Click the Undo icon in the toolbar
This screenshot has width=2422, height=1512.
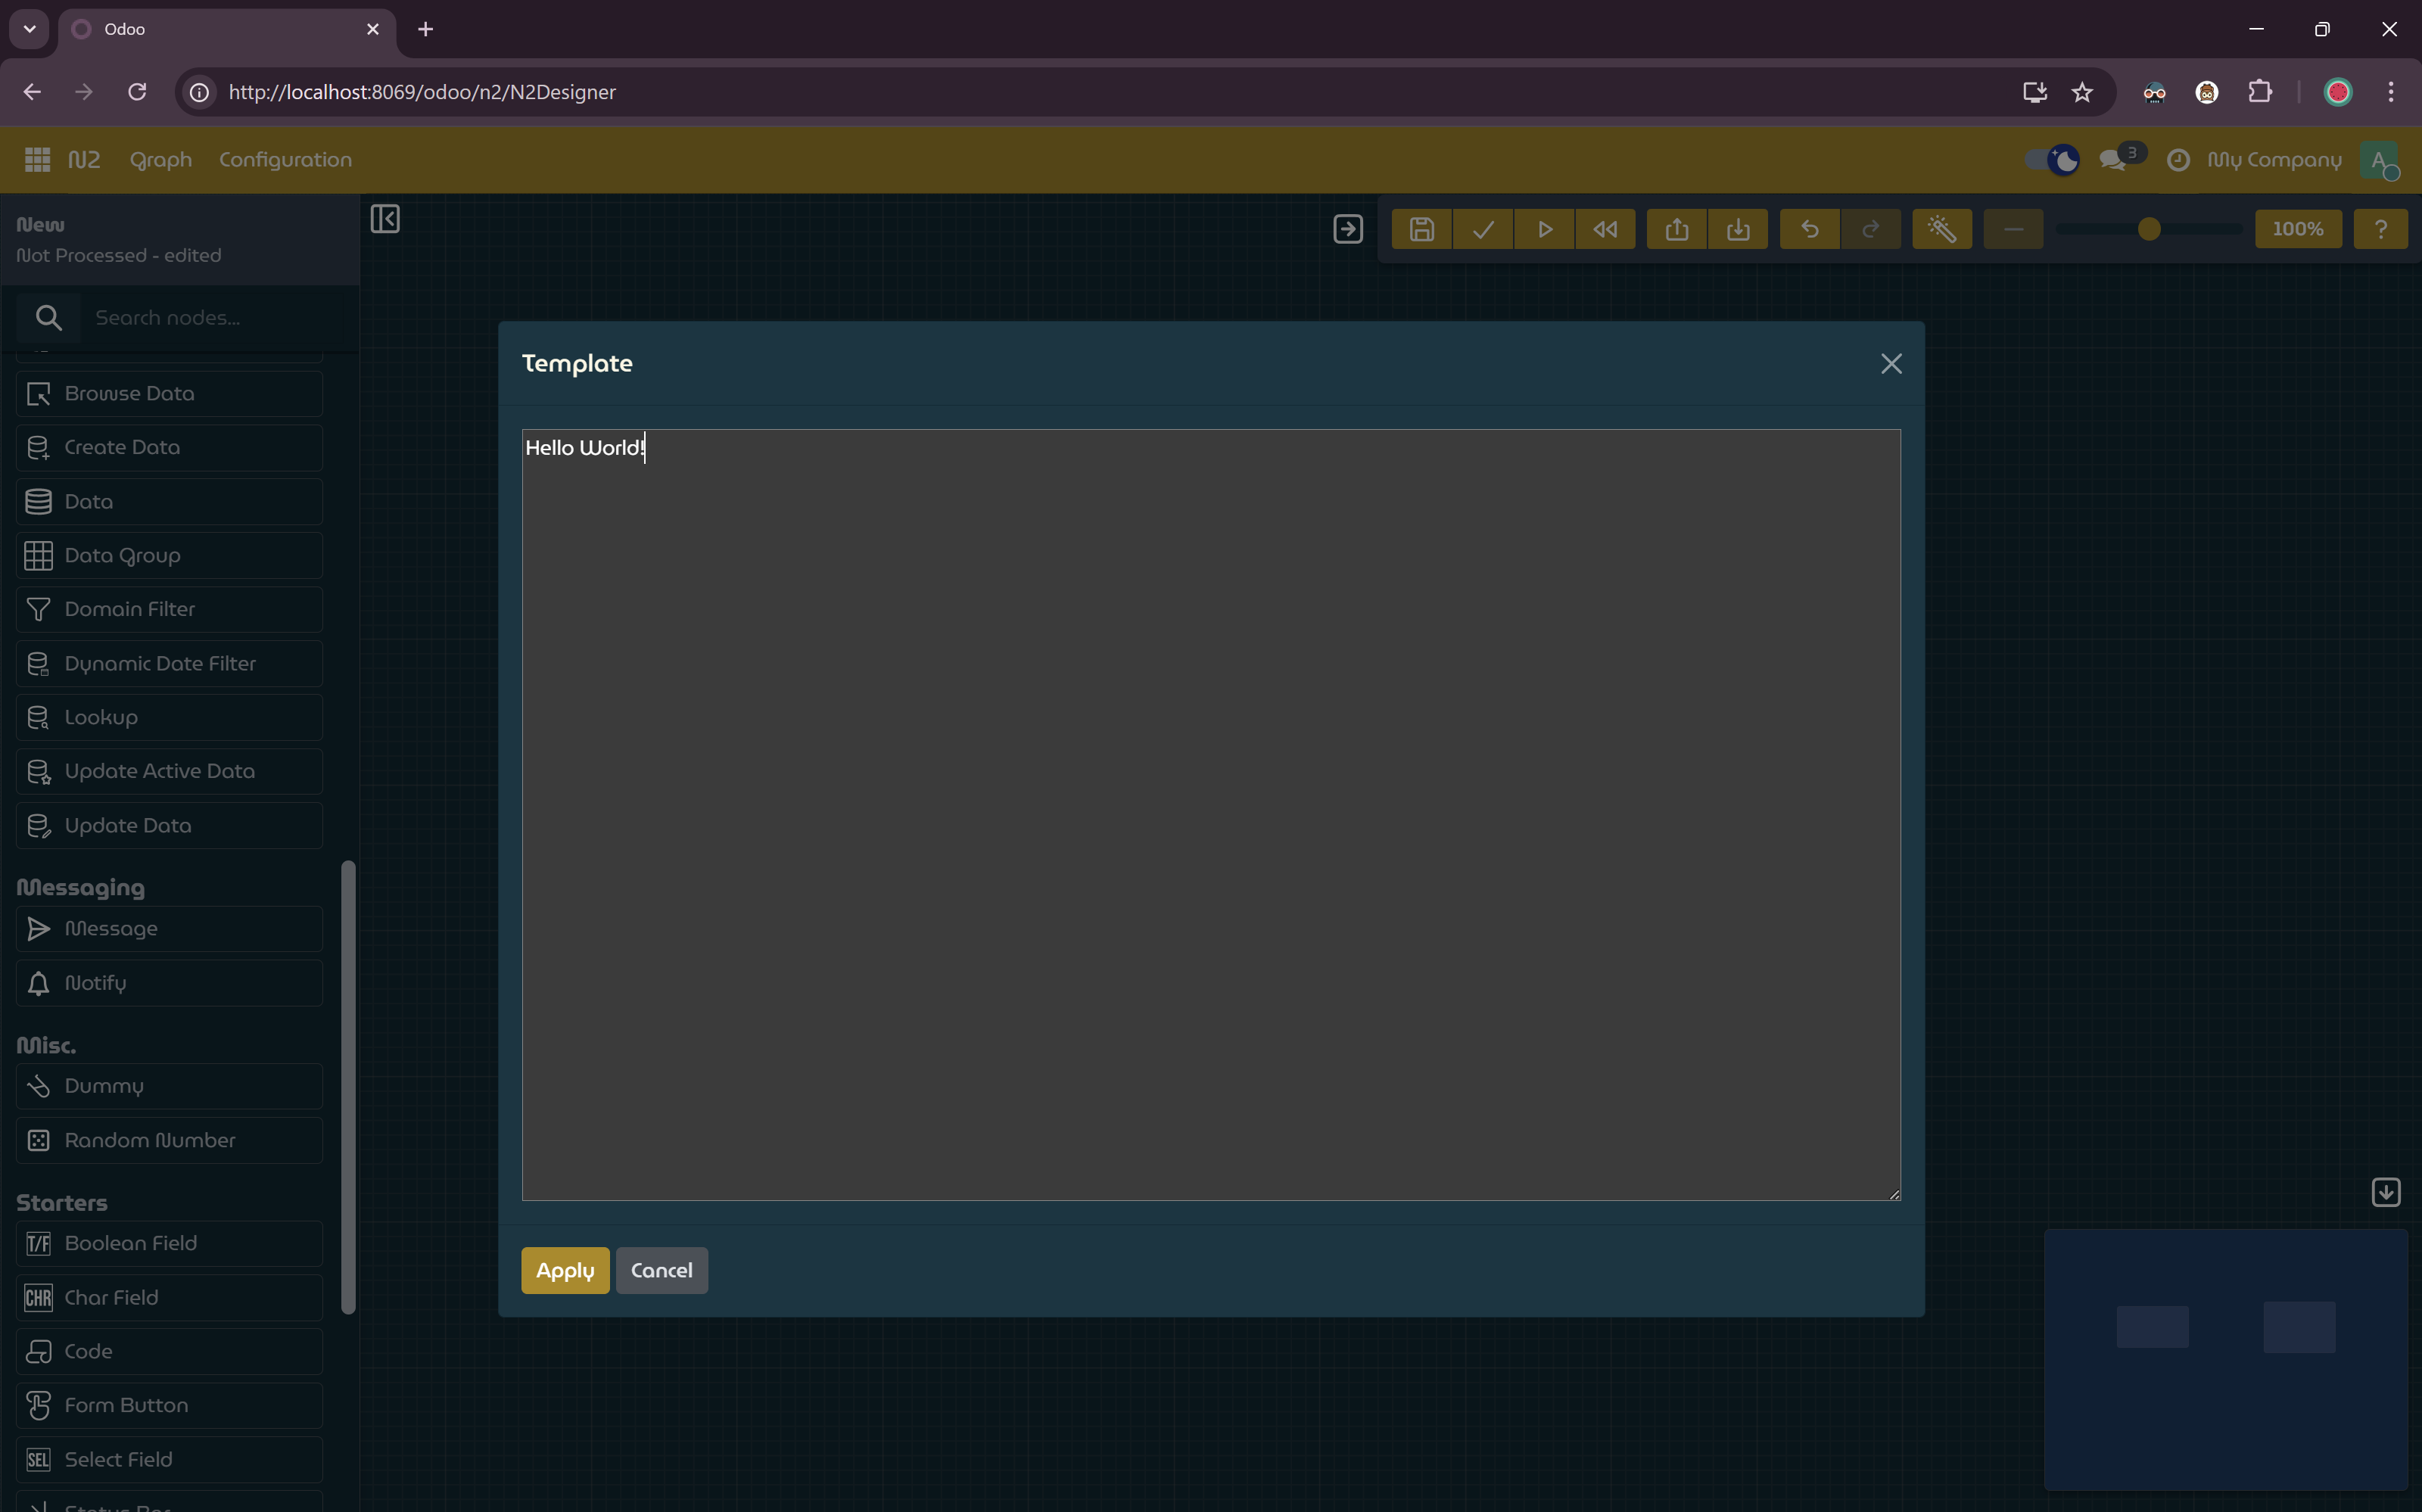click(1809, 228)
